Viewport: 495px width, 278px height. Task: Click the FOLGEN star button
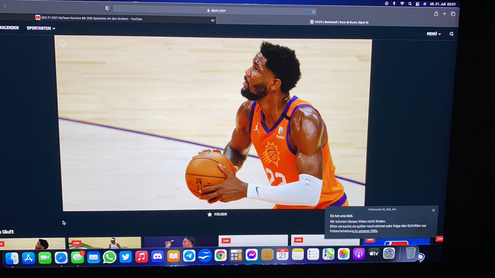[217, 214]
